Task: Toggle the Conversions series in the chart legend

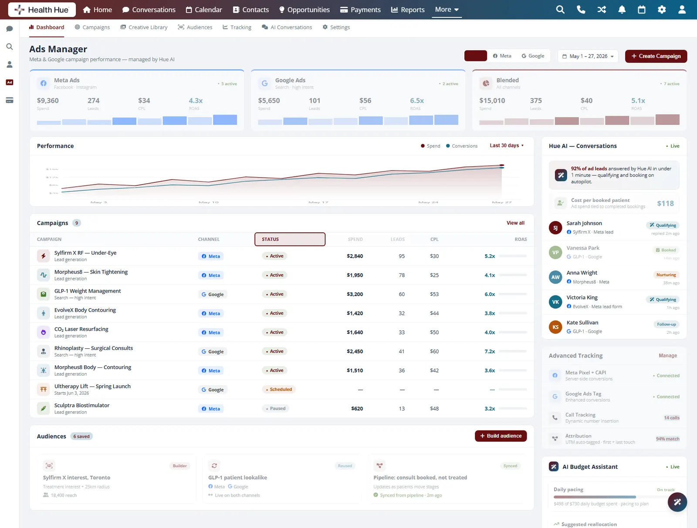Action: (462, 146)
